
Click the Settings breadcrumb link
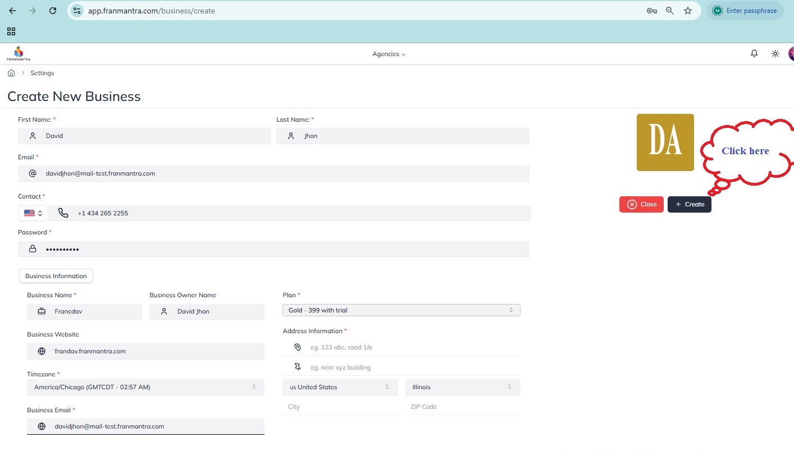pos(42,73)
